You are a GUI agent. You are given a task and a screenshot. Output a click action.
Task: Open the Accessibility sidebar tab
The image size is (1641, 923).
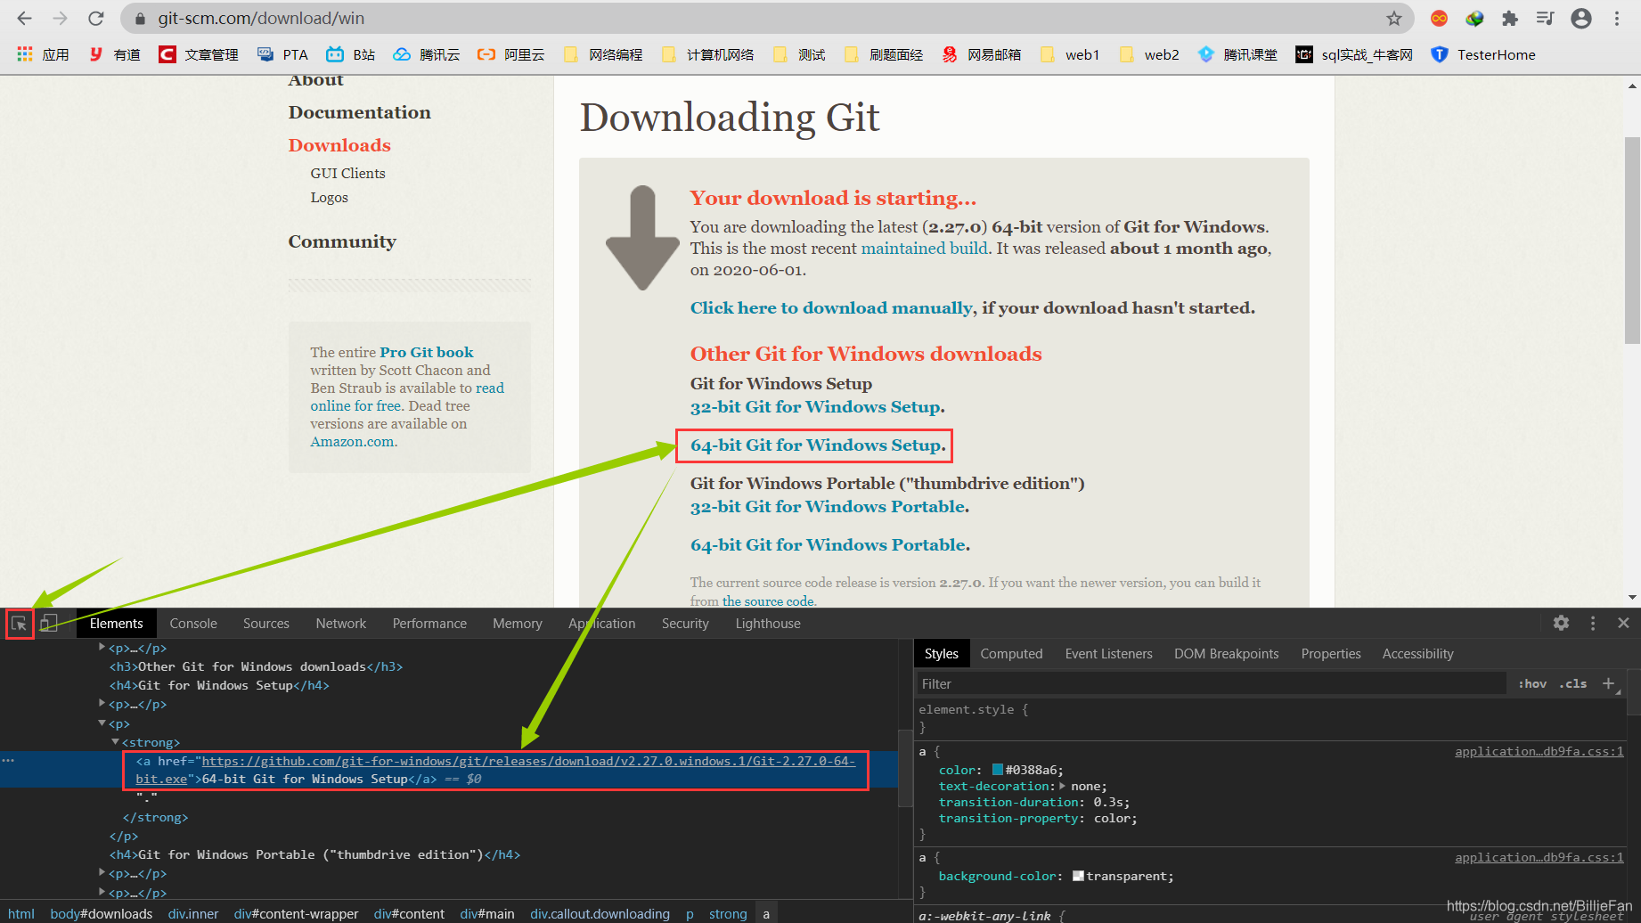pos(1417,654)
